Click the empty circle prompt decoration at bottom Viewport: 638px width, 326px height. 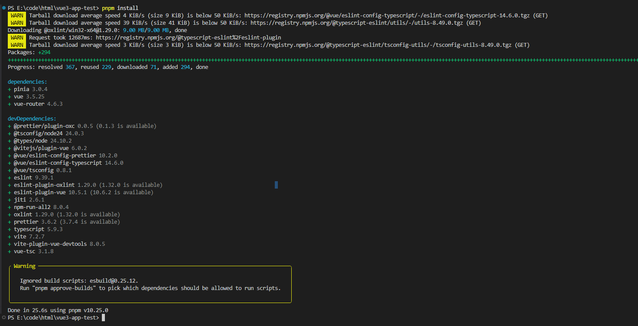coord(4,318)
